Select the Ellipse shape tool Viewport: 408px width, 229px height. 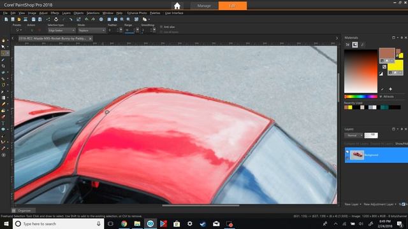[x=3, y=129]
